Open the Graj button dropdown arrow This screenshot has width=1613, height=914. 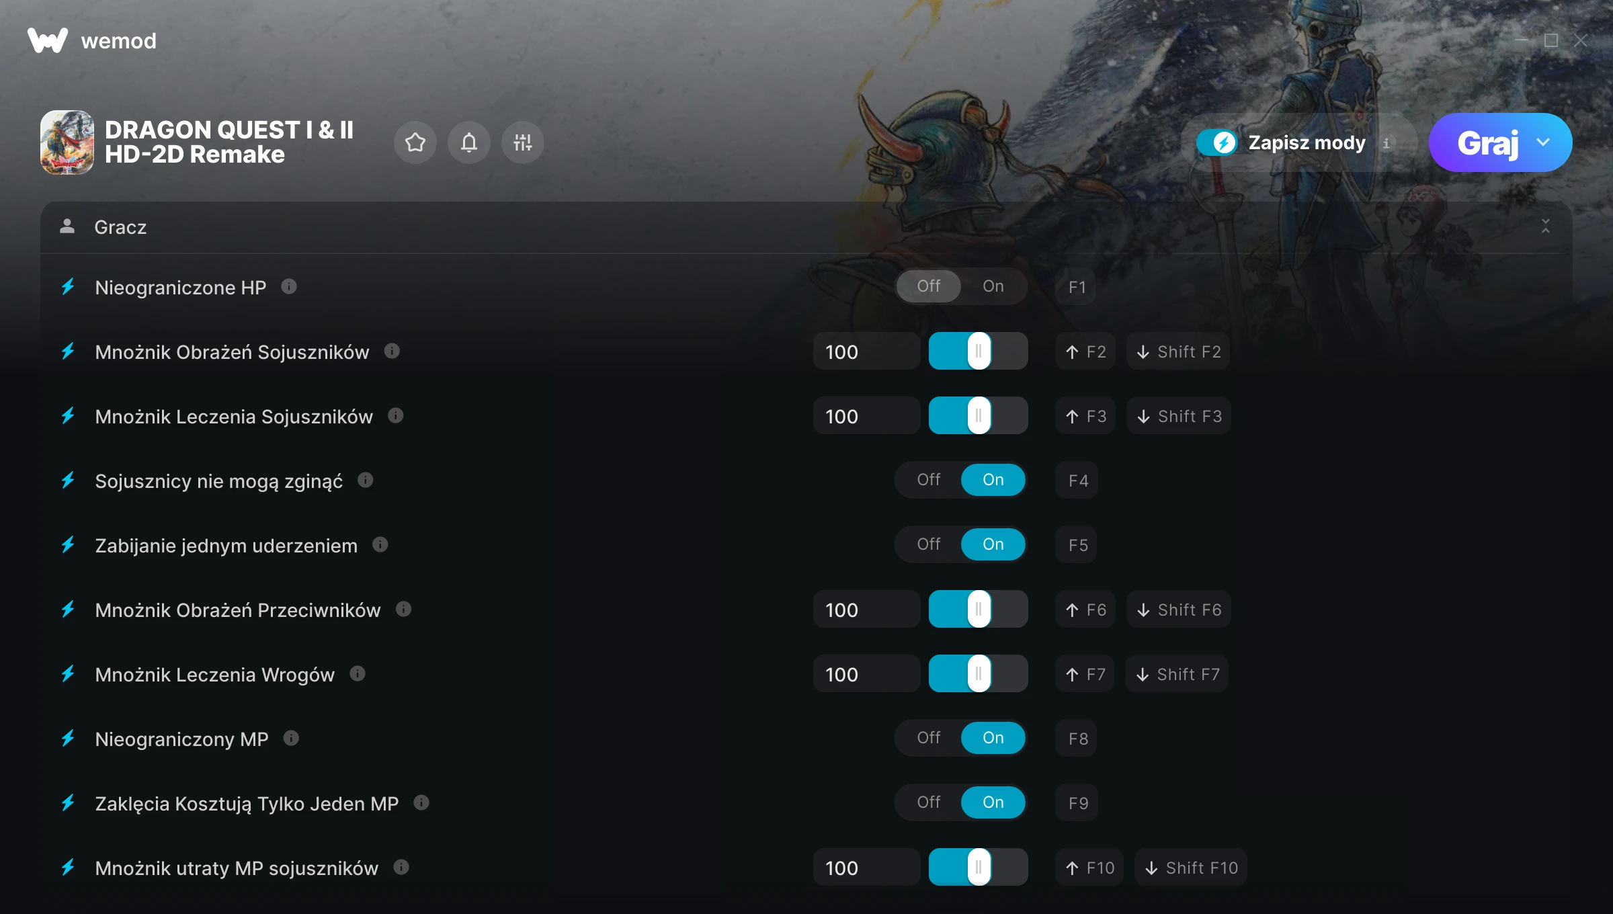point(1543,142)
